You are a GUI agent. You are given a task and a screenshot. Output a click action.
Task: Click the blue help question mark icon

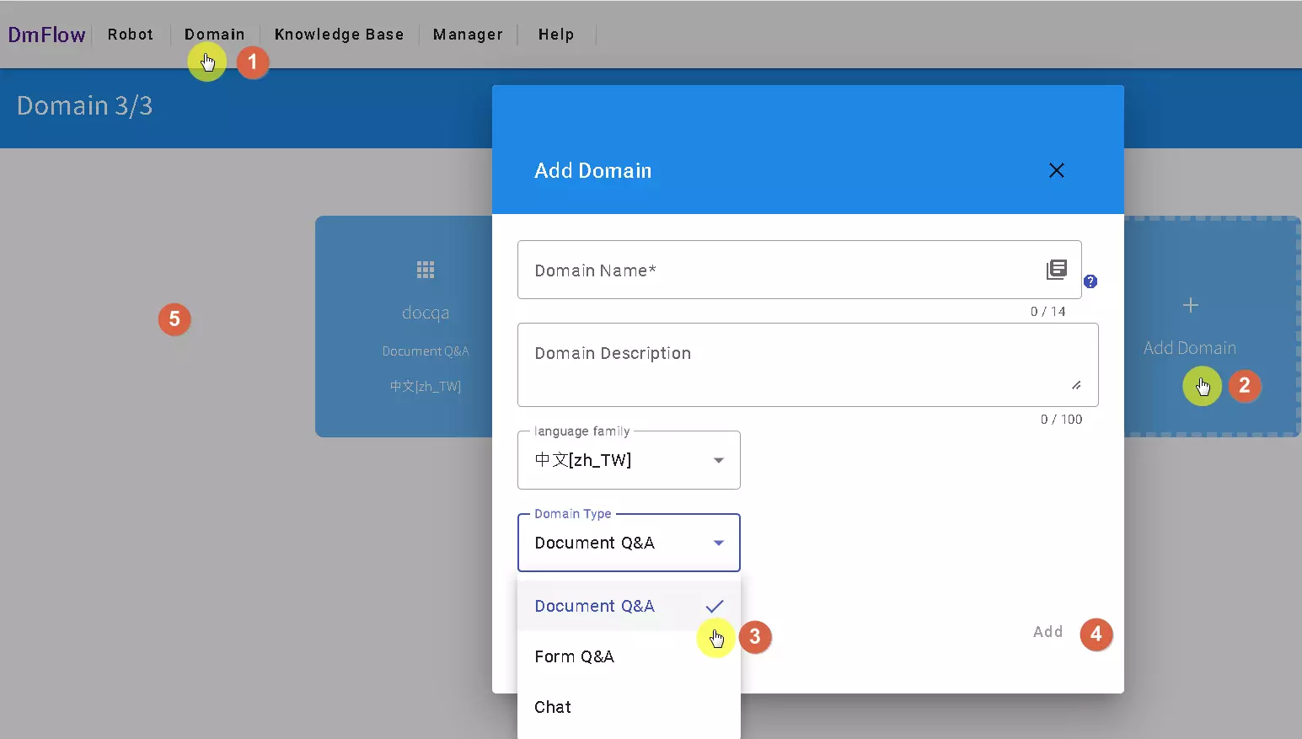point(1090,281)
